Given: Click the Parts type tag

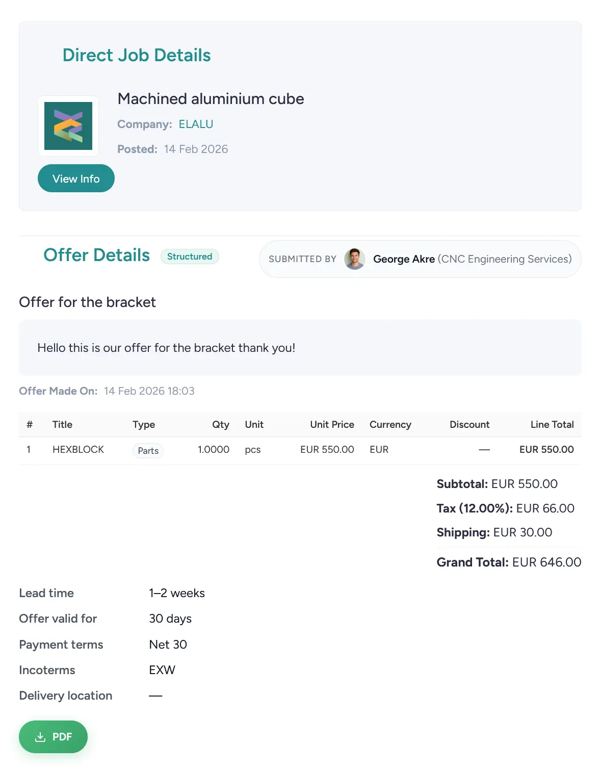Looking at the screenshot, I should pos(148,451).
